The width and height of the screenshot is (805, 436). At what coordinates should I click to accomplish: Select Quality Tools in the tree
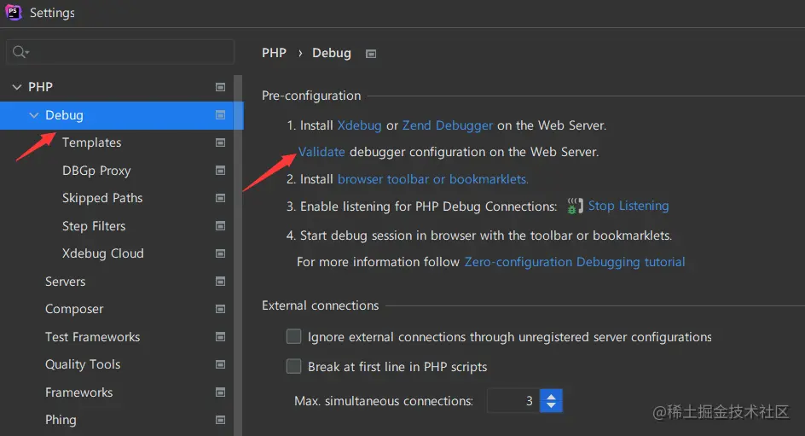point(83,364)
